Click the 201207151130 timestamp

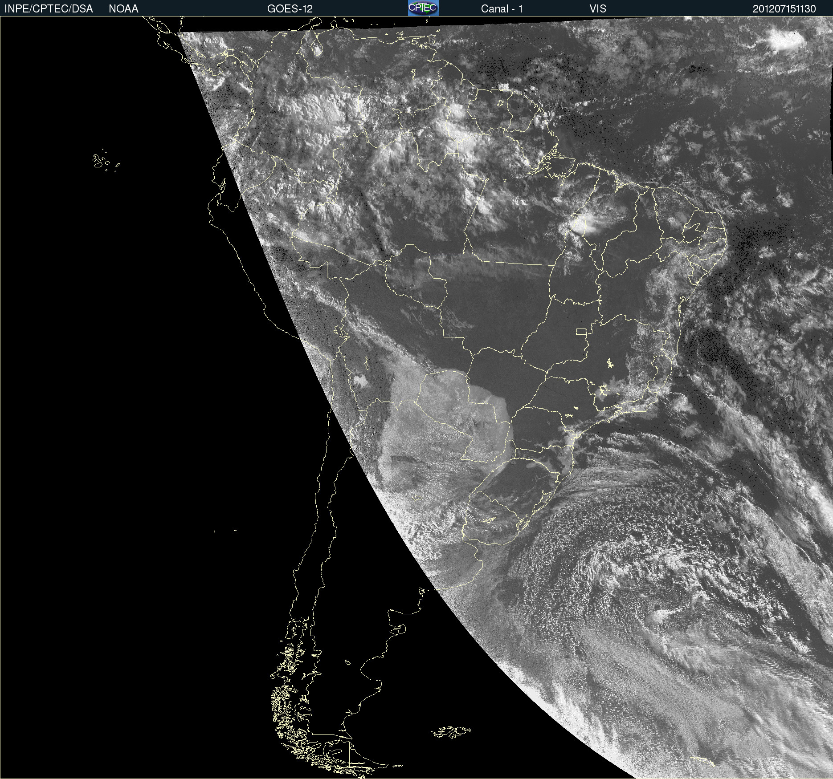(x=784, y=9)
